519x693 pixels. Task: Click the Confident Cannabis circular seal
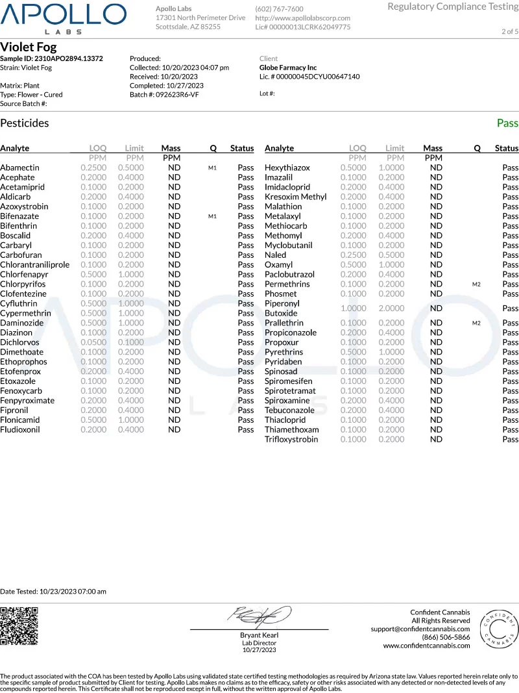pyautogui.click(x=498, y=629)
